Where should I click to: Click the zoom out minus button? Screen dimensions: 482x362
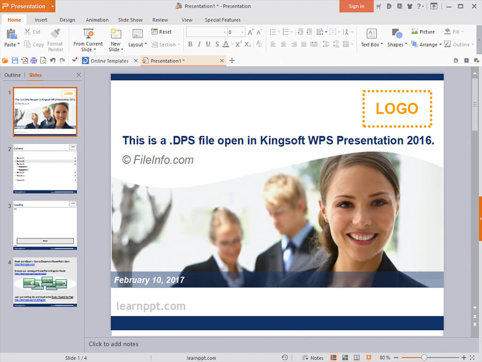[x=396, y=357]
